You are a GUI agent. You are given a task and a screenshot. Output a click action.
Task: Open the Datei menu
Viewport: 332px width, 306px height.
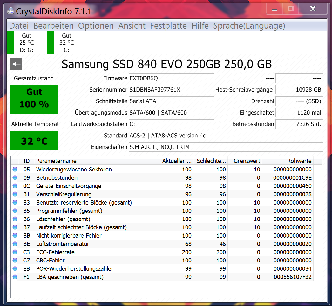click(19, 26)
